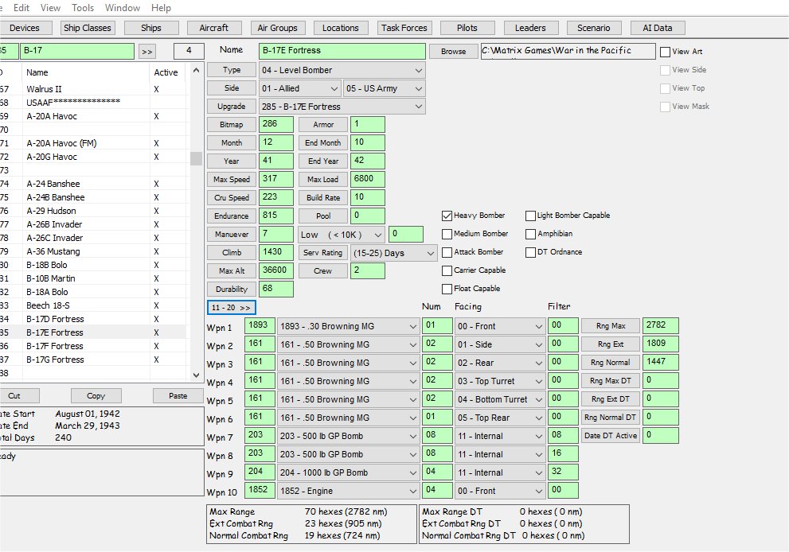
Task: Open the Side dropdown showing 01 - Allied
Action: pos(300,88)
